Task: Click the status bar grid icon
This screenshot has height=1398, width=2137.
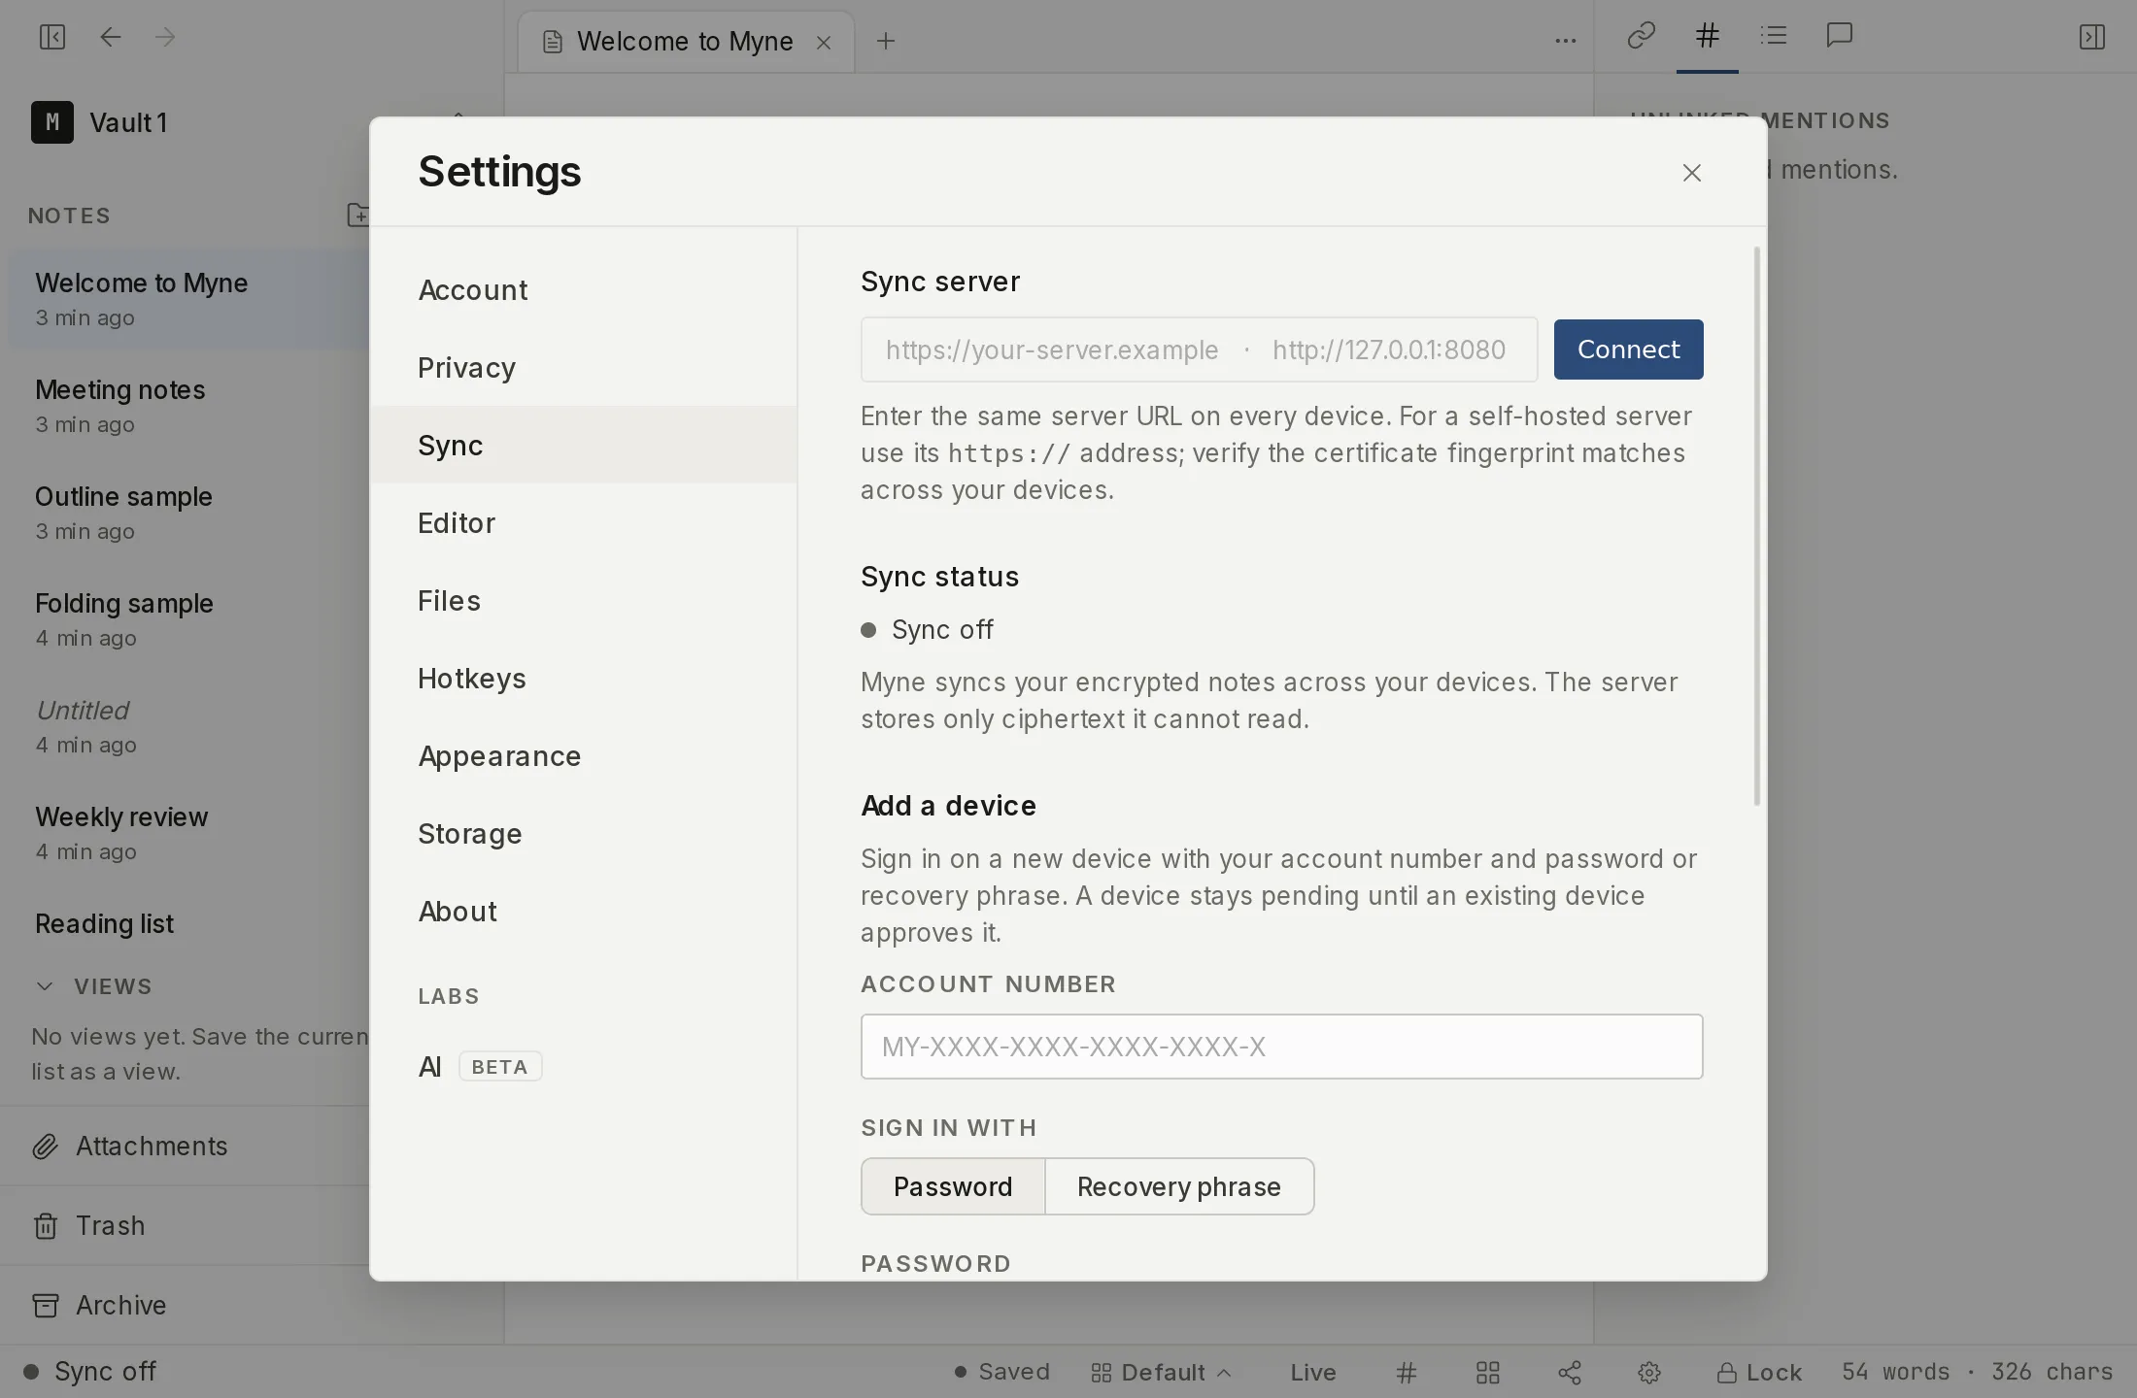Action: coord(1488,1372)
